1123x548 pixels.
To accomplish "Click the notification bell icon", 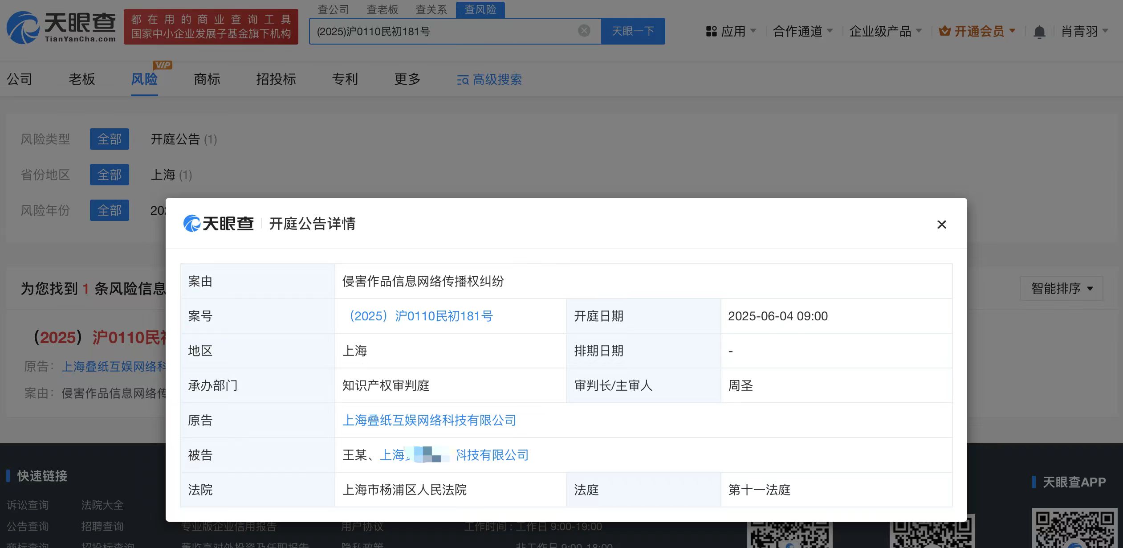I will pos(1039,32).
